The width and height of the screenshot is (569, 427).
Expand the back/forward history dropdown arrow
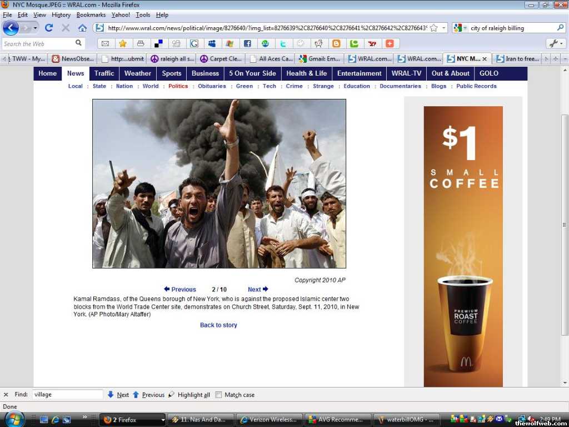tap(35, 28)
